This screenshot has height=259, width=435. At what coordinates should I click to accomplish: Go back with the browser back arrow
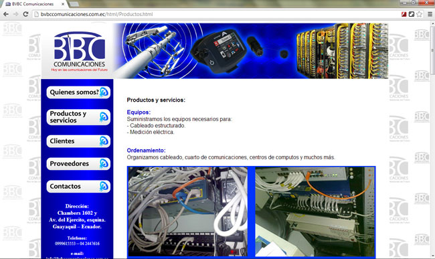point(6,14)
